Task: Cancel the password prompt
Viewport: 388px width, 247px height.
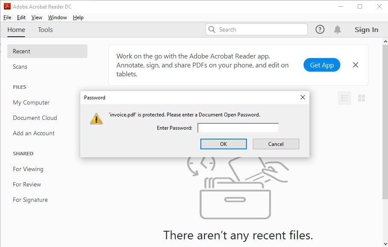Action: tap(275, 144)
